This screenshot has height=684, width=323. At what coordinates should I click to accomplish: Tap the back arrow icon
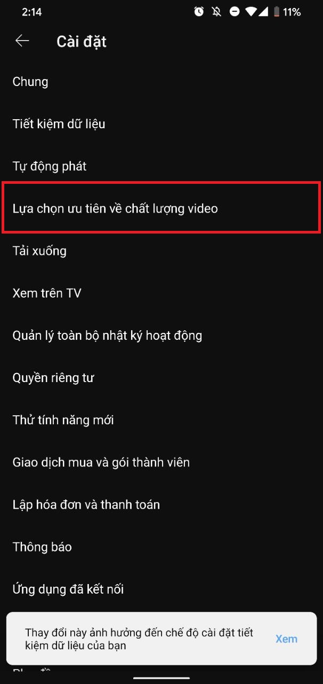pos(22,41)
